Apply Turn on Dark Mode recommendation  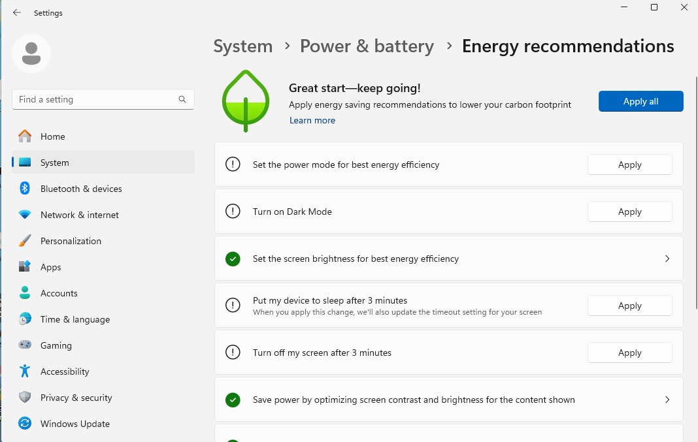pos(629,212)
